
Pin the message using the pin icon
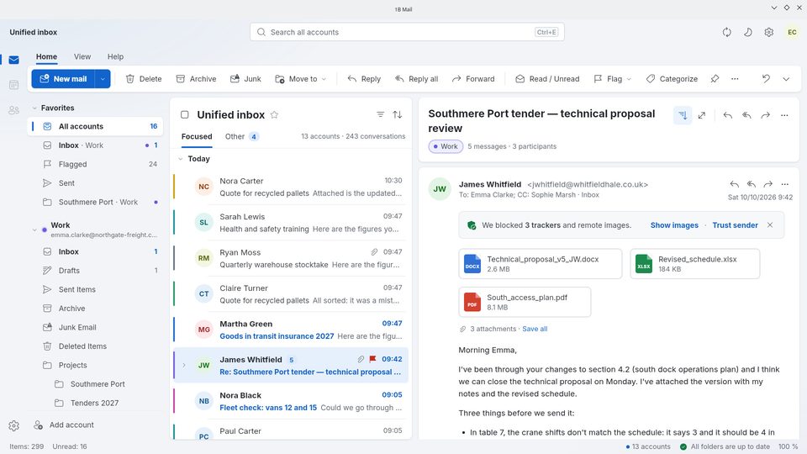[715, 79]
